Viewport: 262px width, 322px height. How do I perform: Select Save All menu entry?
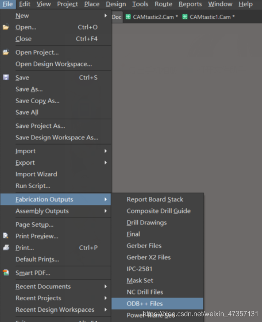coord(56,112)
